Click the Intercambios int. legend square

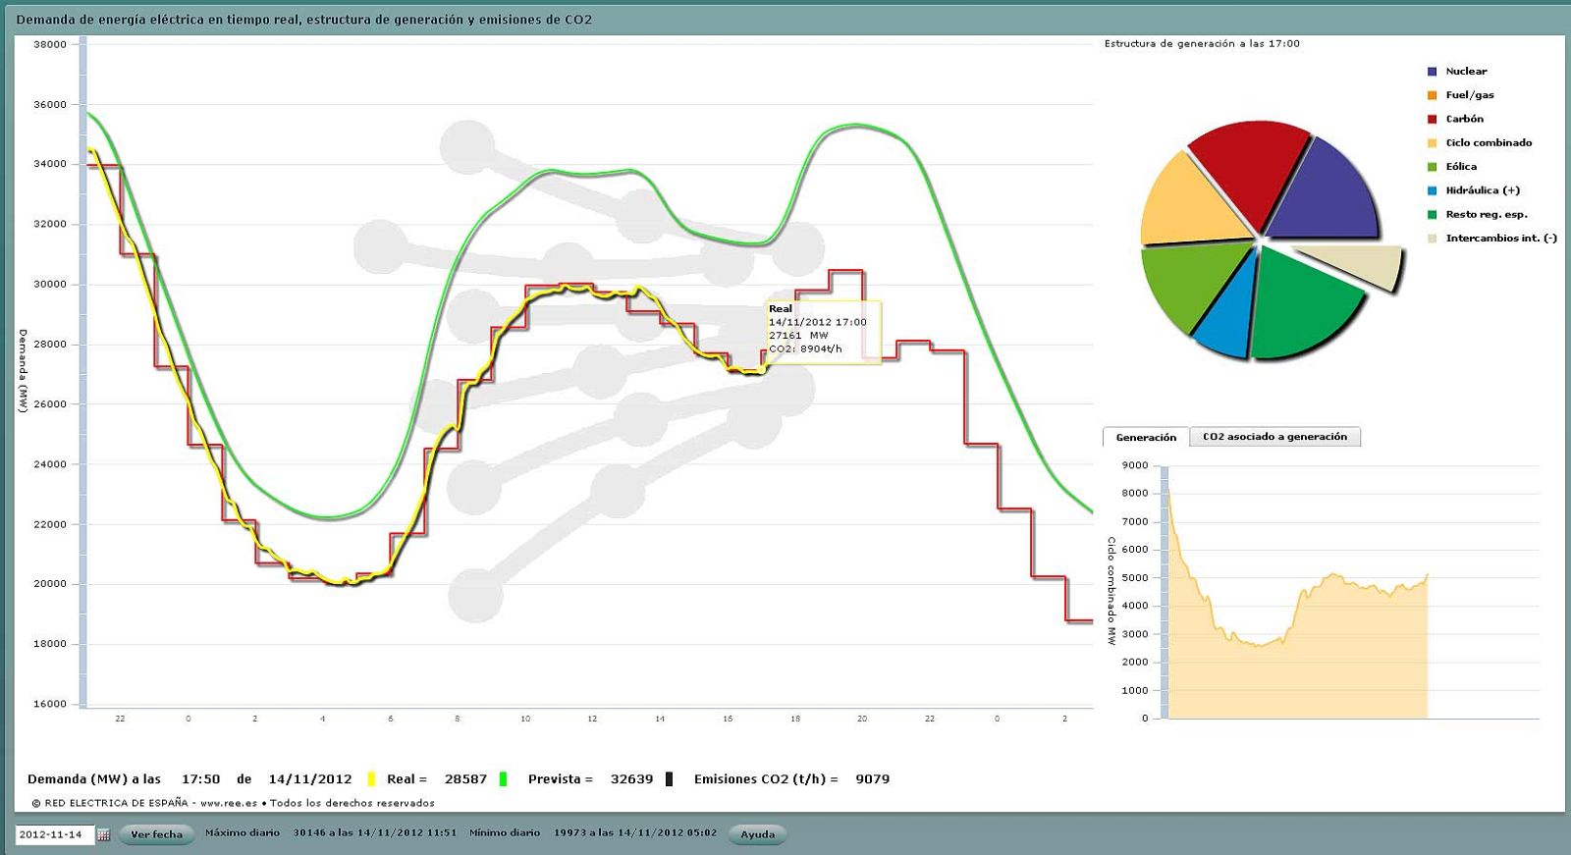click(1433, 239)
